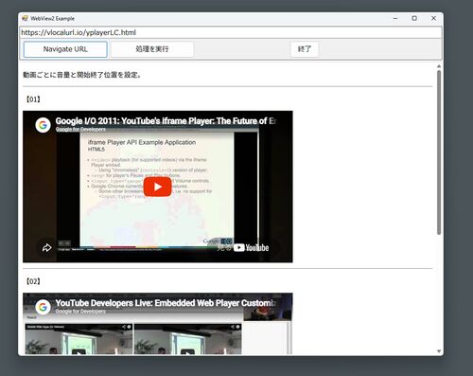This screenshot has width=473, height=376.
Task: Open Google for Developers link on second video
Action: click(80, 312)
